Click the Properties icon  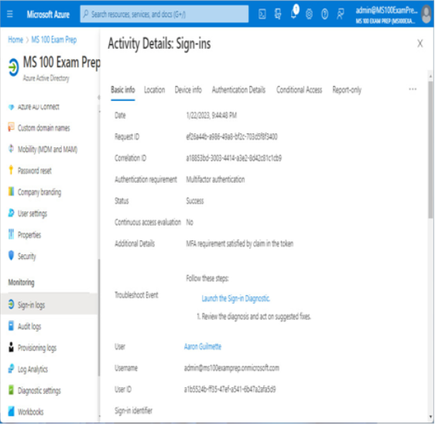pyautogui.click(x=11, y=235)
